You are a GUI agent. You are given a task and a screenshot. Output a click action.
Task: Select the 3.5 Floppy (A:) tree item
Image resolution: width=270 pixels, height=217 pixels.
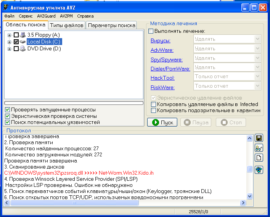(x=44, y=35)
